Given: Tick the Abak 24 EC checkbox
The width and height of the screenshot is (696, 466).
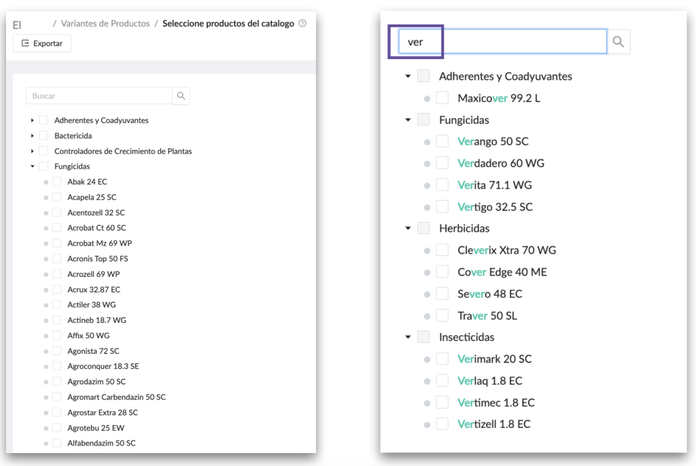Looking at the screenshot, I should coord(57,182).
